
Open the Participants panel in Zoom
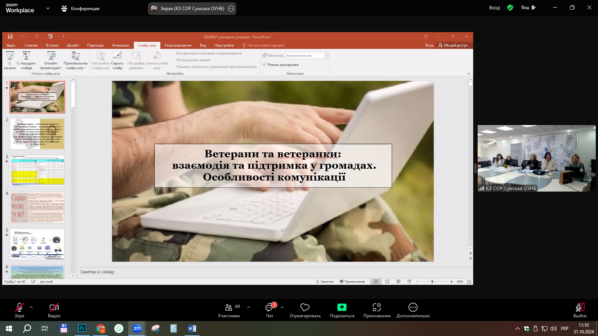(229, 308)
